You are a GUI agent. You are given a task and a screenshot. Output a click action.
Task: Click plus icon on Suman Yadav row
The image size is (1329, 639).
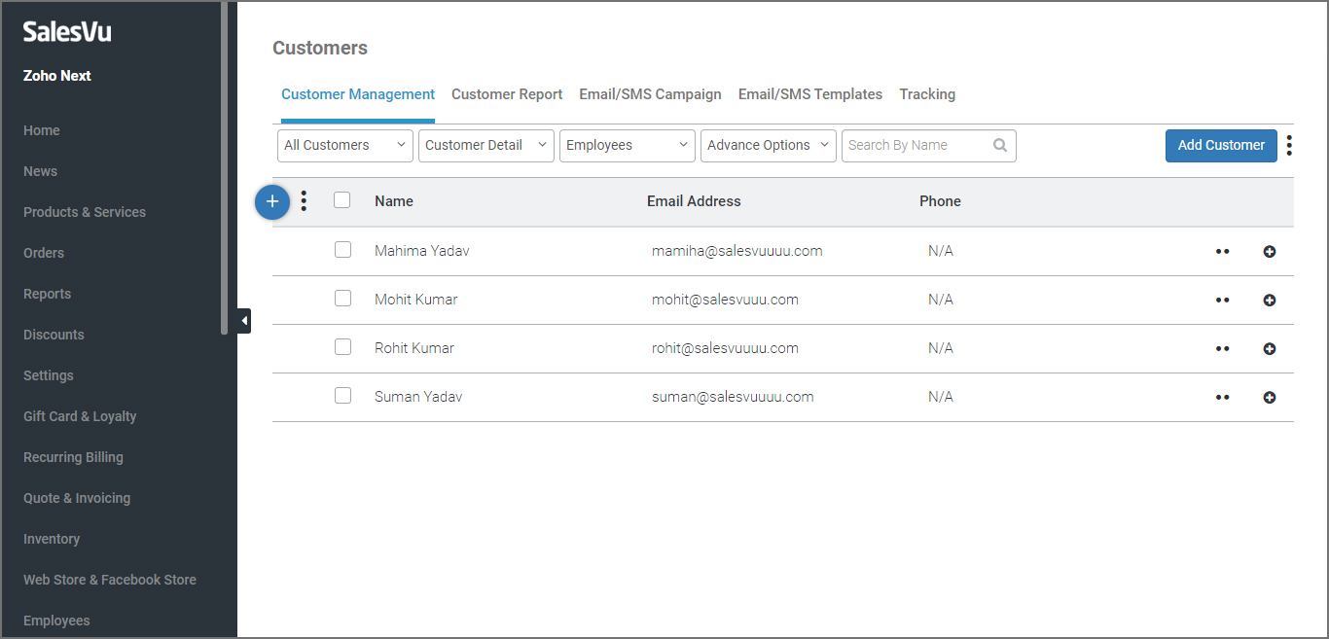point(1269,398)
